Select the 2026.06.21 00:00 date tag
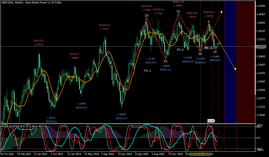The height and width of the screenshot is (157, 269). (x=200, y=154)
